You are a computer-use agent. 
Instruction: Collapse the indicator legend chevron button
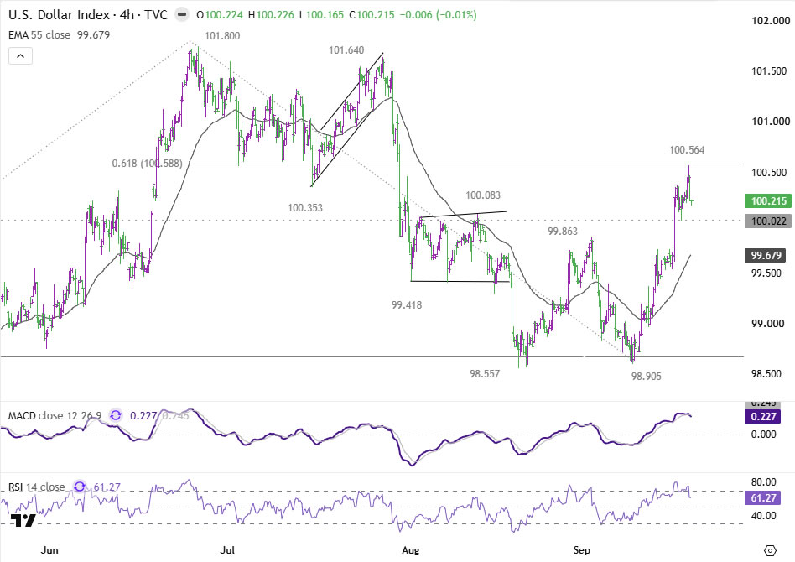pyautogui.click(x=20, y=56)
